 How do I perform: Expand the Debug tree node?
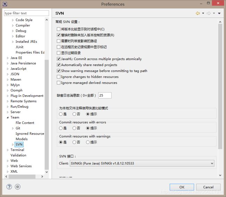(13, 31)
